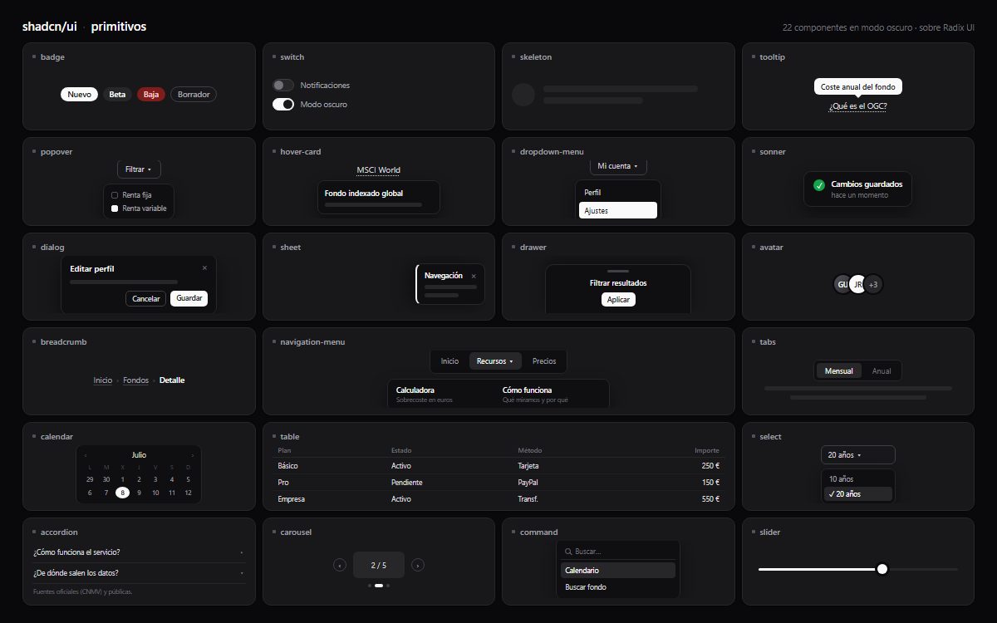Select Ajustes from the account menu
The width and height of the screenshot is (997, 623).
[x=618, y=211]
